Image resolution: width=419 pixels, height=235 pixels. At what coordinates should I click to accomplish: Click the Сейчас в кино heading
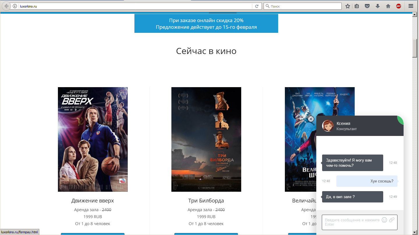[x=206, y=51]
